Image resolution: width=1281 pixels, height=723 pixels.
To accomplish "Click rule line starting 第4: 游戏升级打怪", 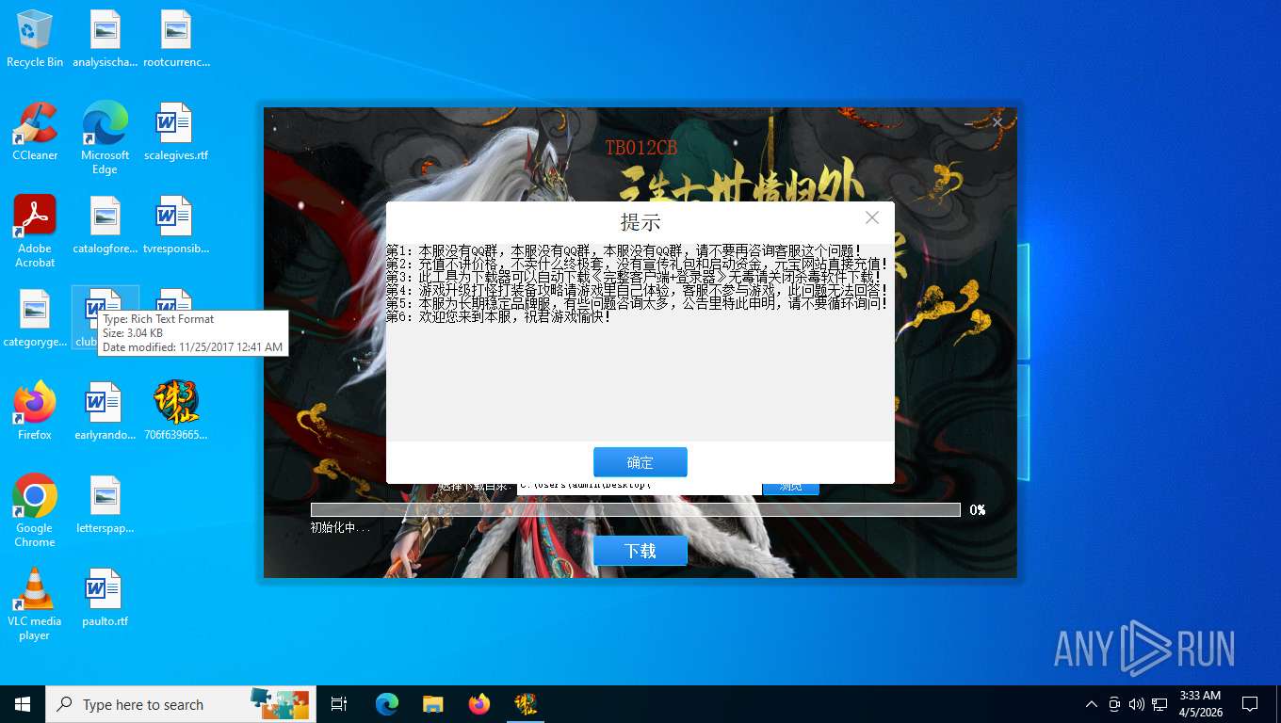I will click(638, 291).
